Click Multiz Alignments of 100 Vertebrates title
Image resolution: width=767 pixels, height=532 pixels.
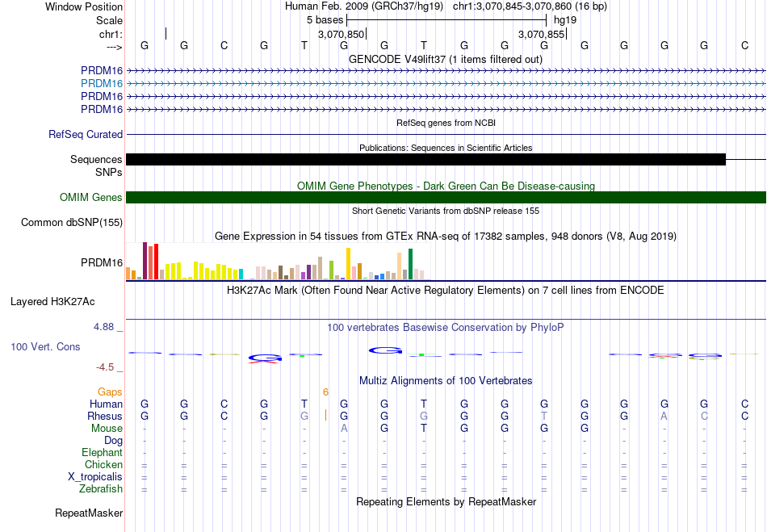(x=446, y=381)
